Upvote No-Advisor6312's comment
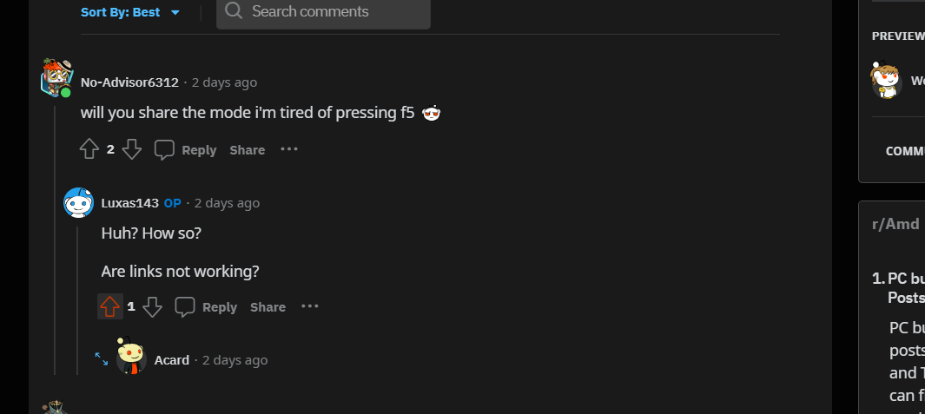Image resolution: width=925 pixels, height=414 pixels. (89, 150)
